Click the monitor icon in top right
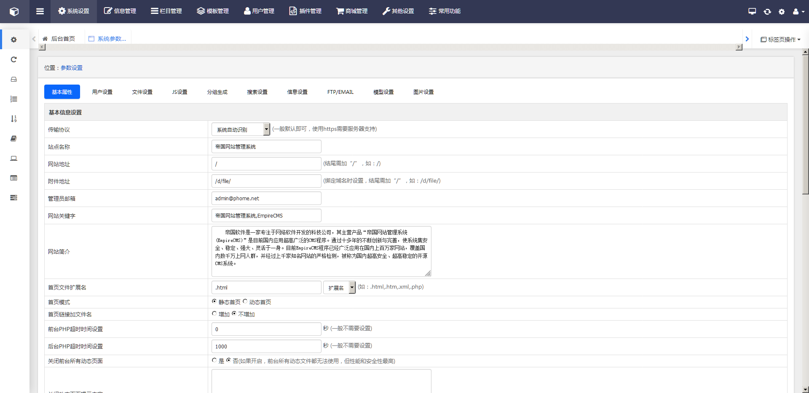The image size is (809, 393). [x=752, y=11]
